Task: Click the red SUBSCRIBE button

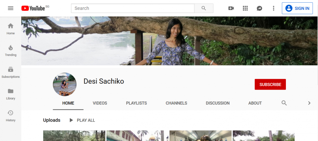Action: [x=270, y=85]
